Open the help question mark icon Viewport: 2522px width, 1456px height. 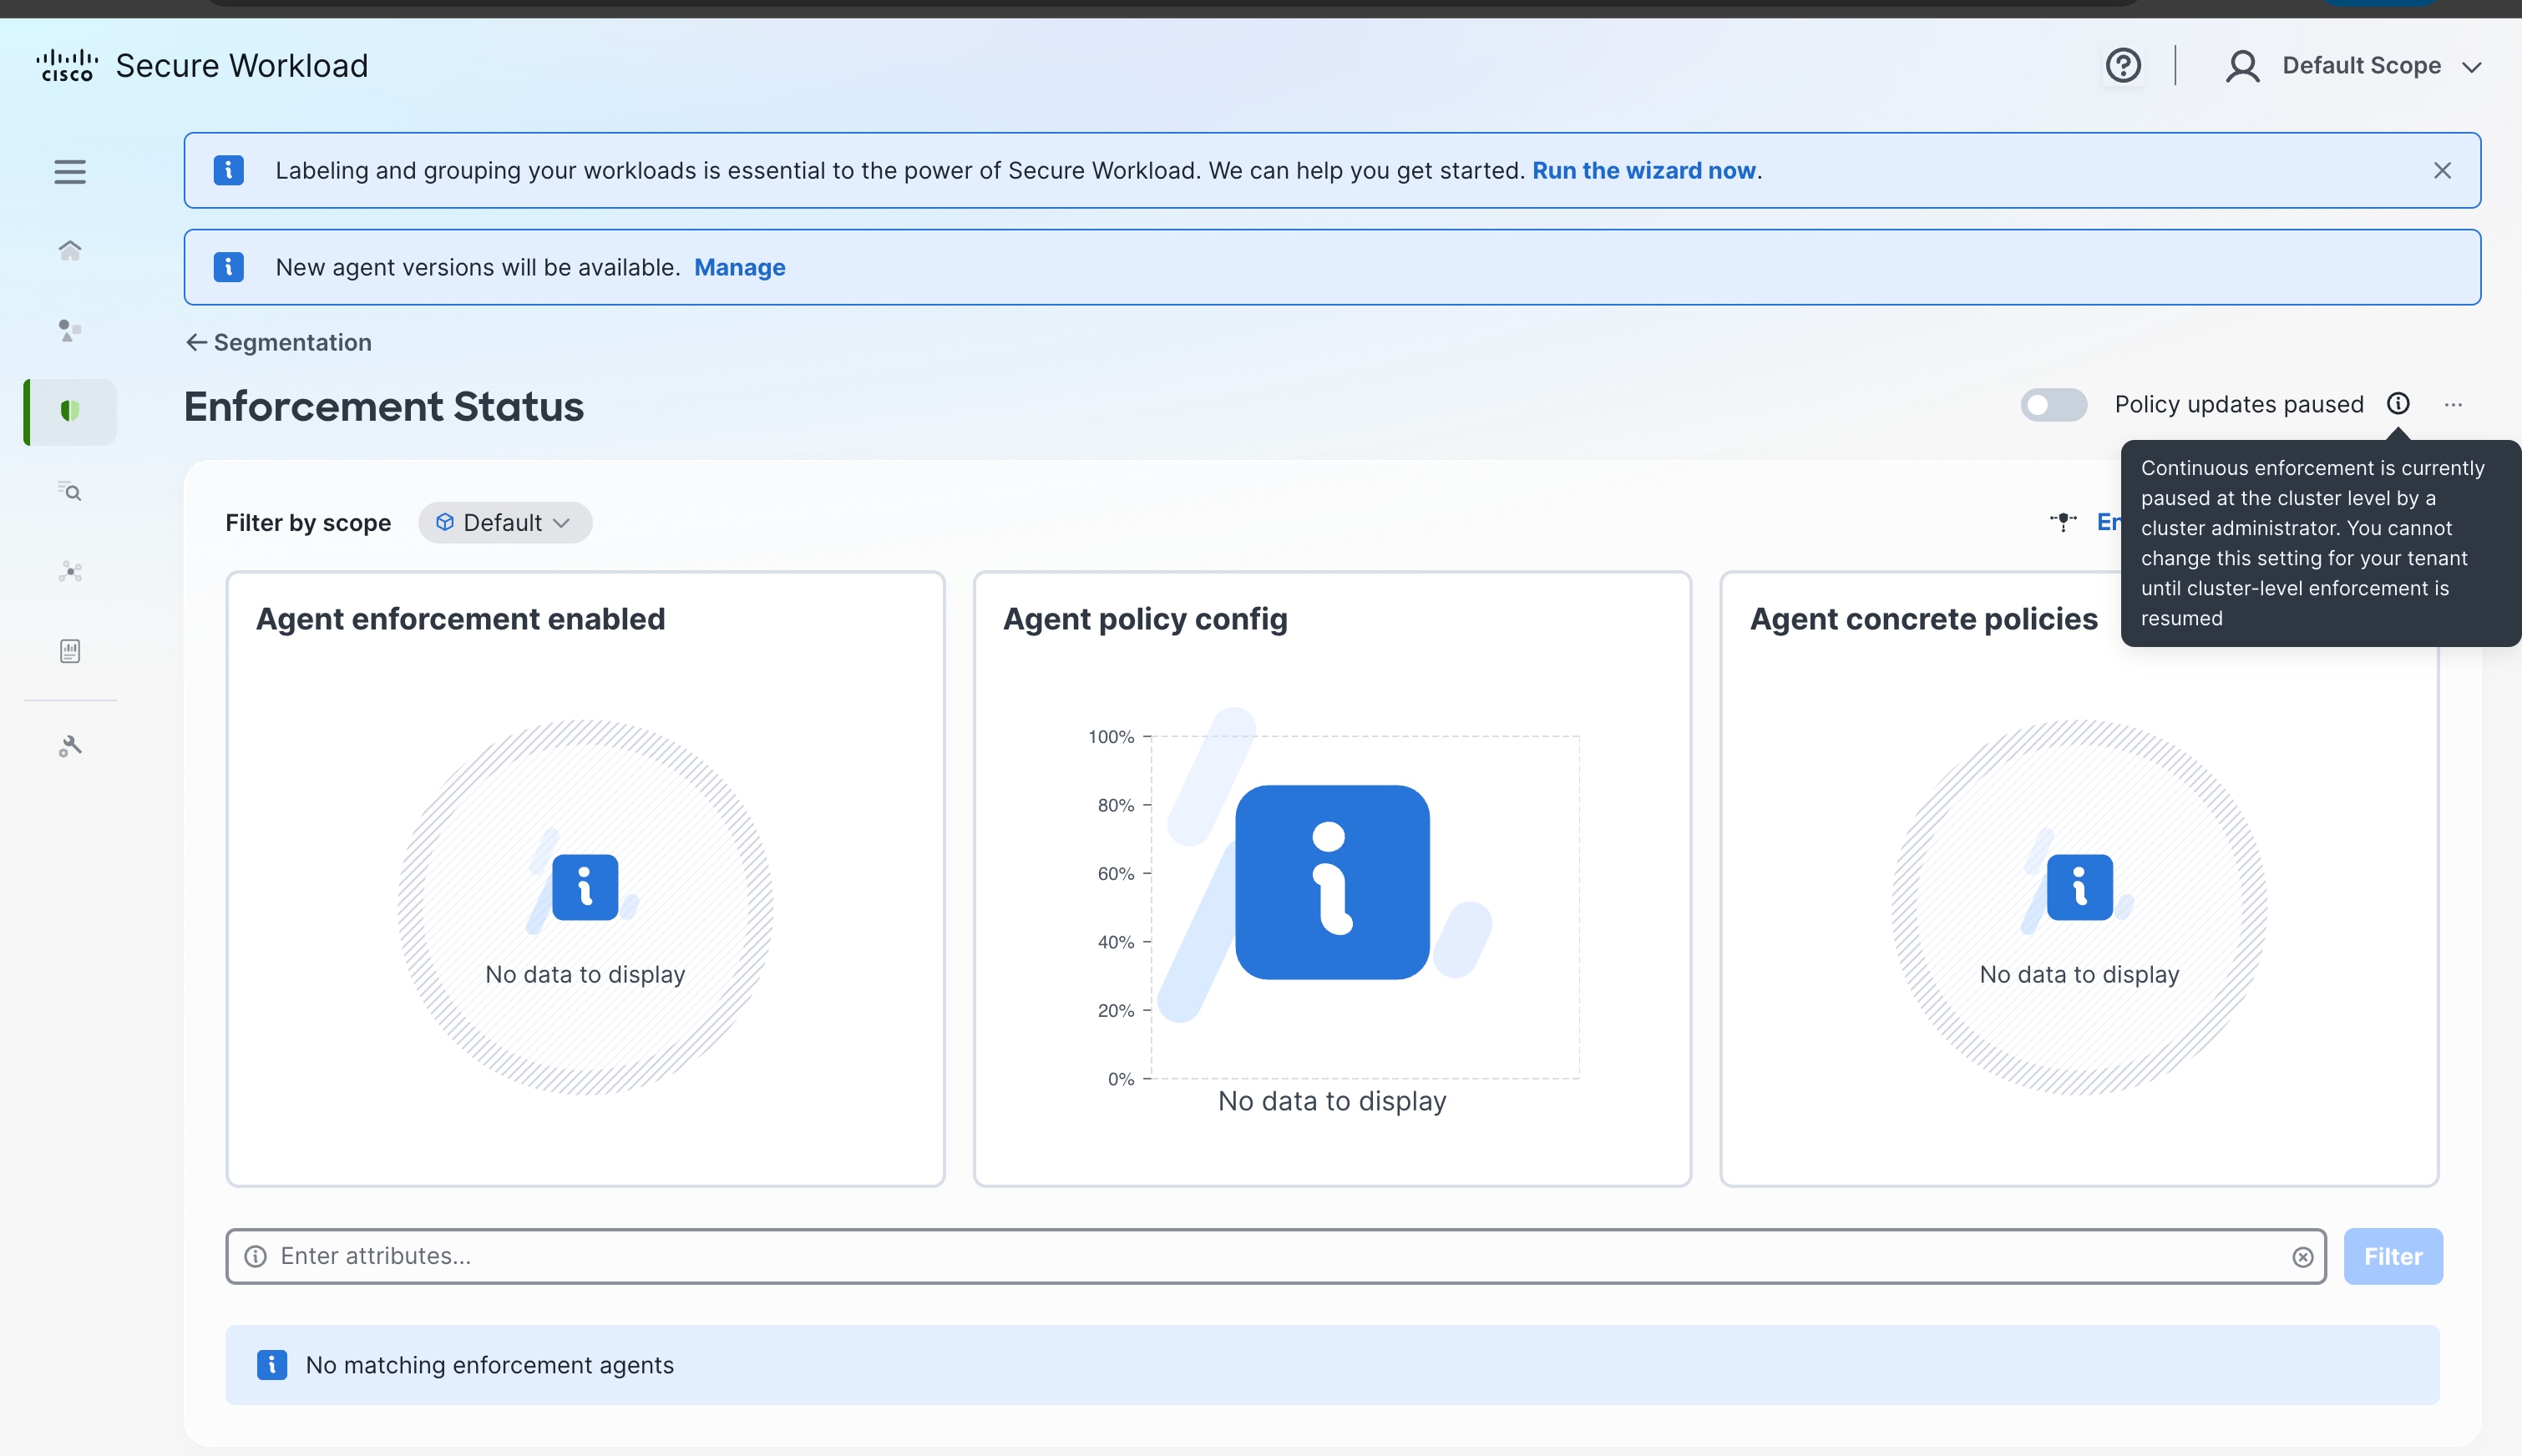2123,65
